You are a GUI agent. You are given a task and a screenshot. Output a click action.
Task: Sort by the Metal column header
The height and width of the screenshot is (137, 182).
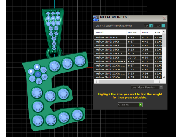(x=110, y=32)
